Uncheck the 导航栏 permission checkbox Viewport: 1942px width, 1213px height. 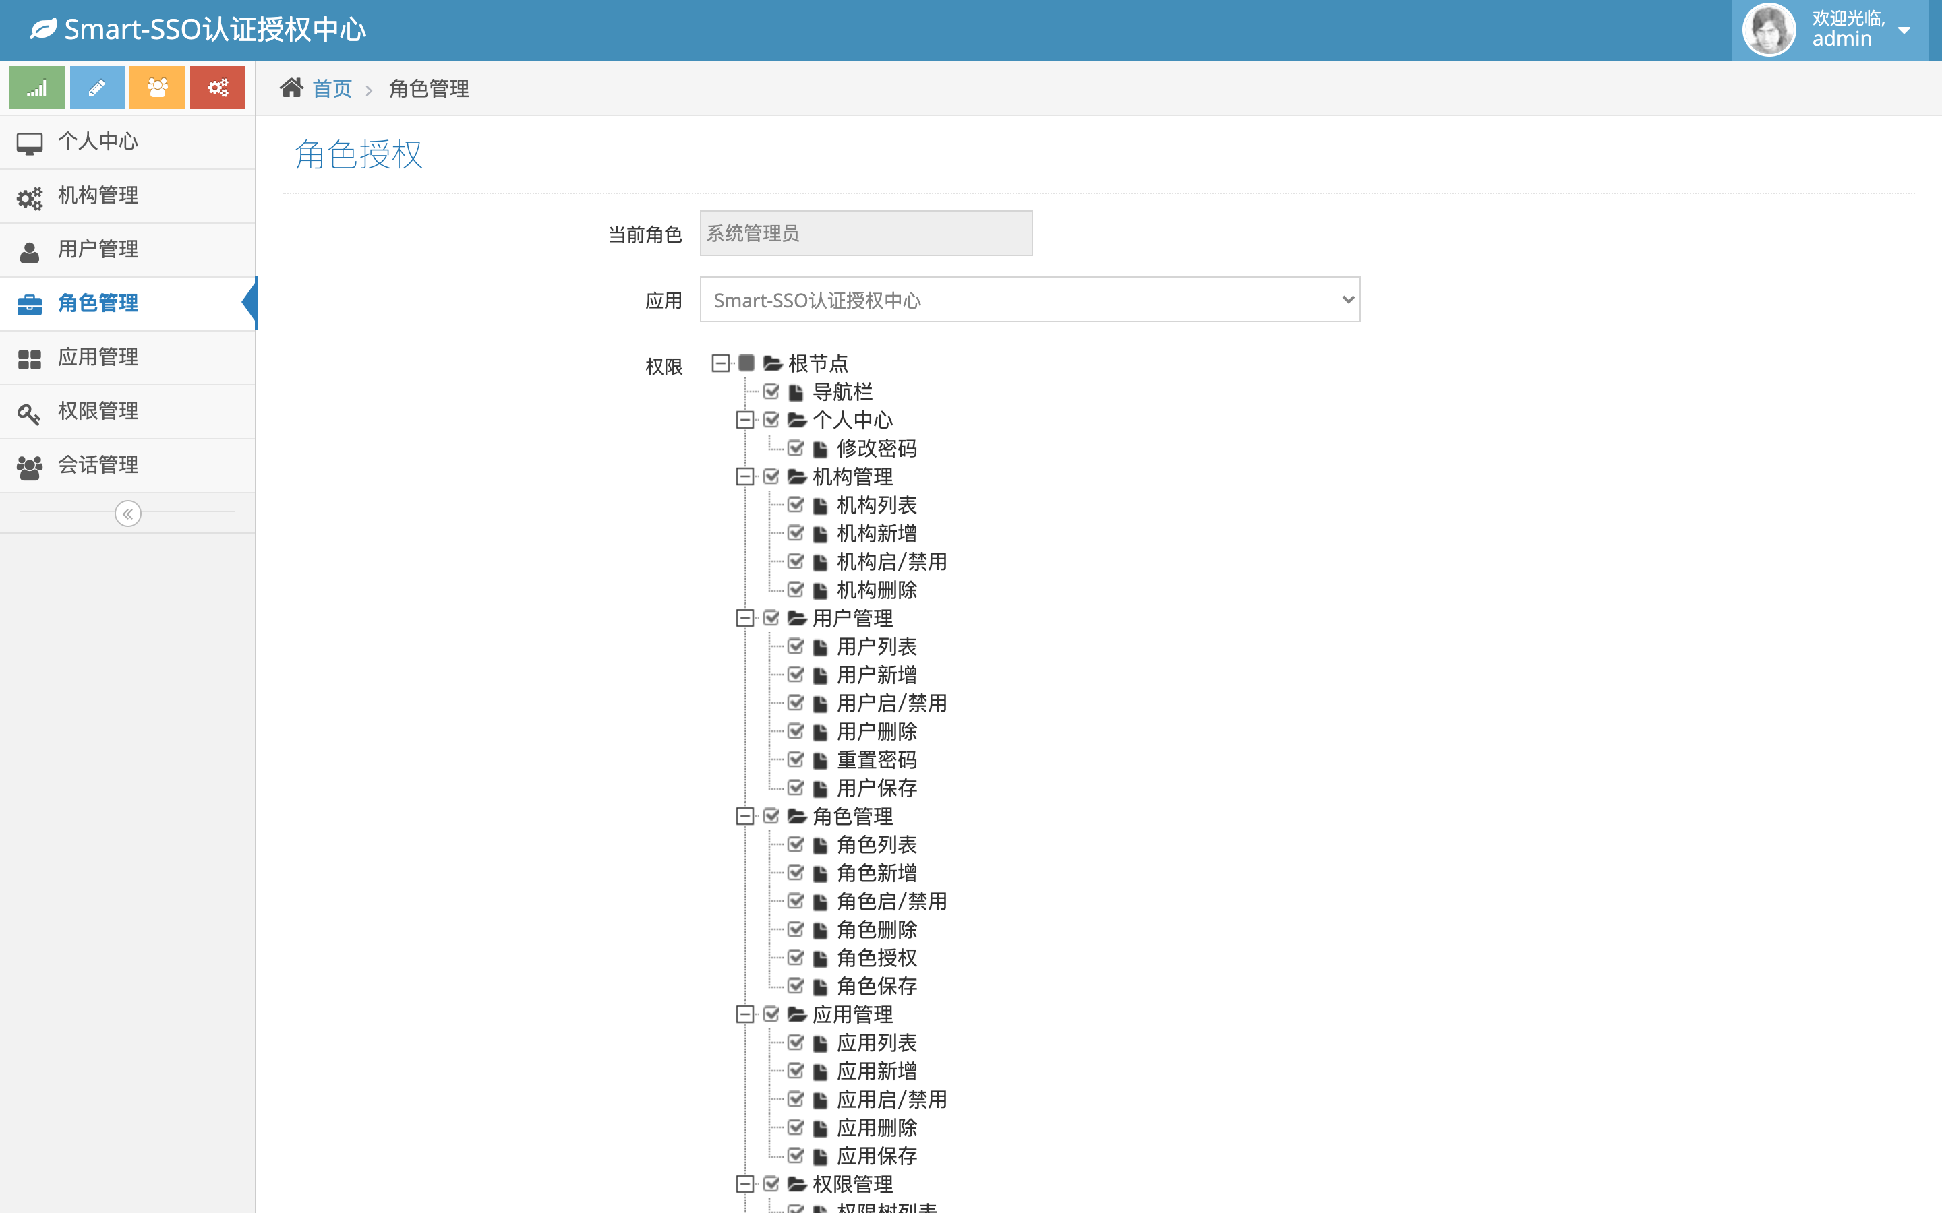point(771,392)
